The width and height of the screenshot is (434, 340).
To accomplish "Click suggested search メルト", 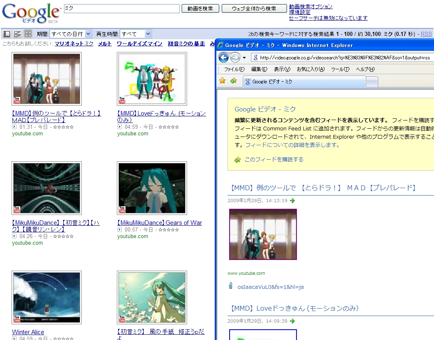I will 105,44.
